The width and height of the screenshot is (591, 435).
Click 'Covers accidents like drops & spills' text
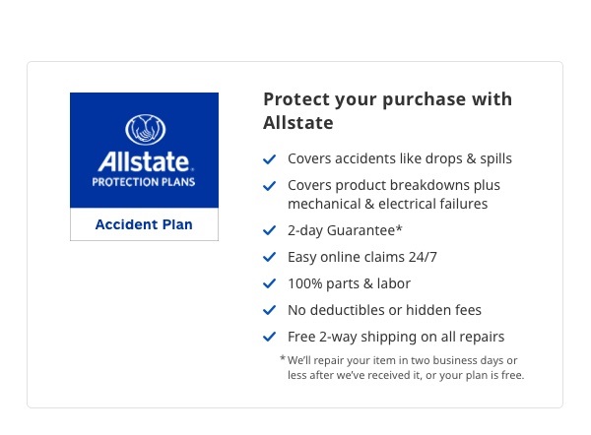point(399,159)
